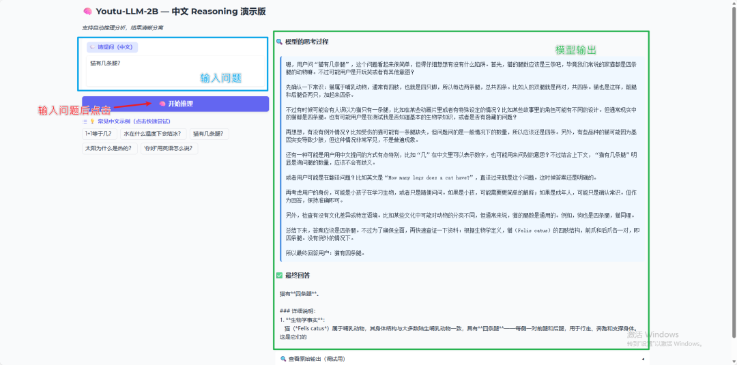Click the paragraph starting '不过有时候可能会有人误以为'
Viewport: 737px width, 365px height.
click(x=461, y=114)
